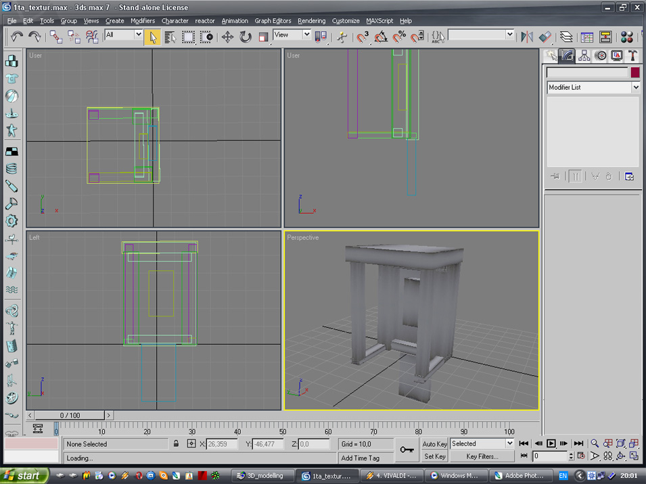The width and height of the screenshot is (646, 484).
Task: Enable the Auto Key animation toggle
Action: coord(435,444)
